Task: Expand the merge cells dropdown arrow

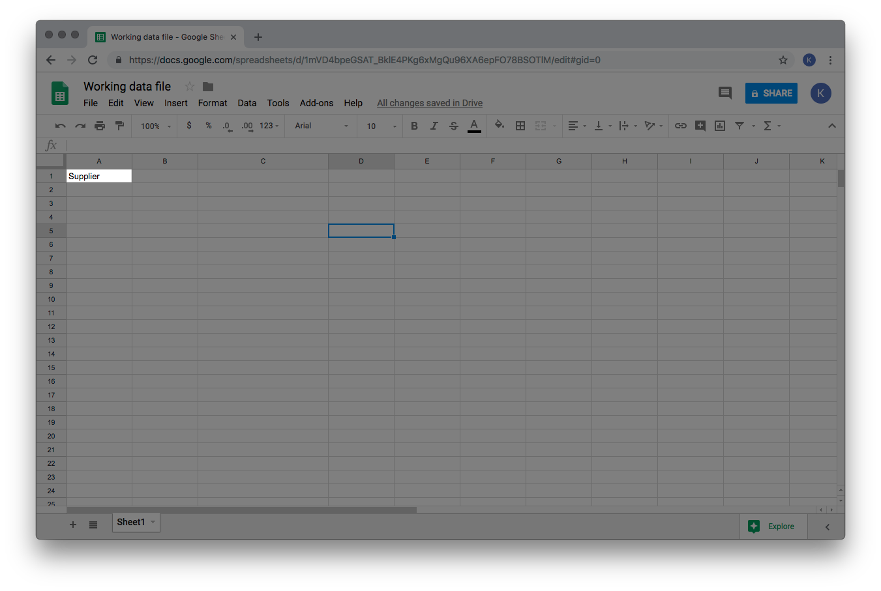Action: tap(554, 126)
